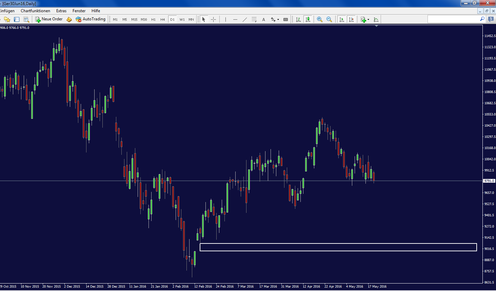
Task: Switch chart to W1 weekly timeframe
Action: pos(182,19)
